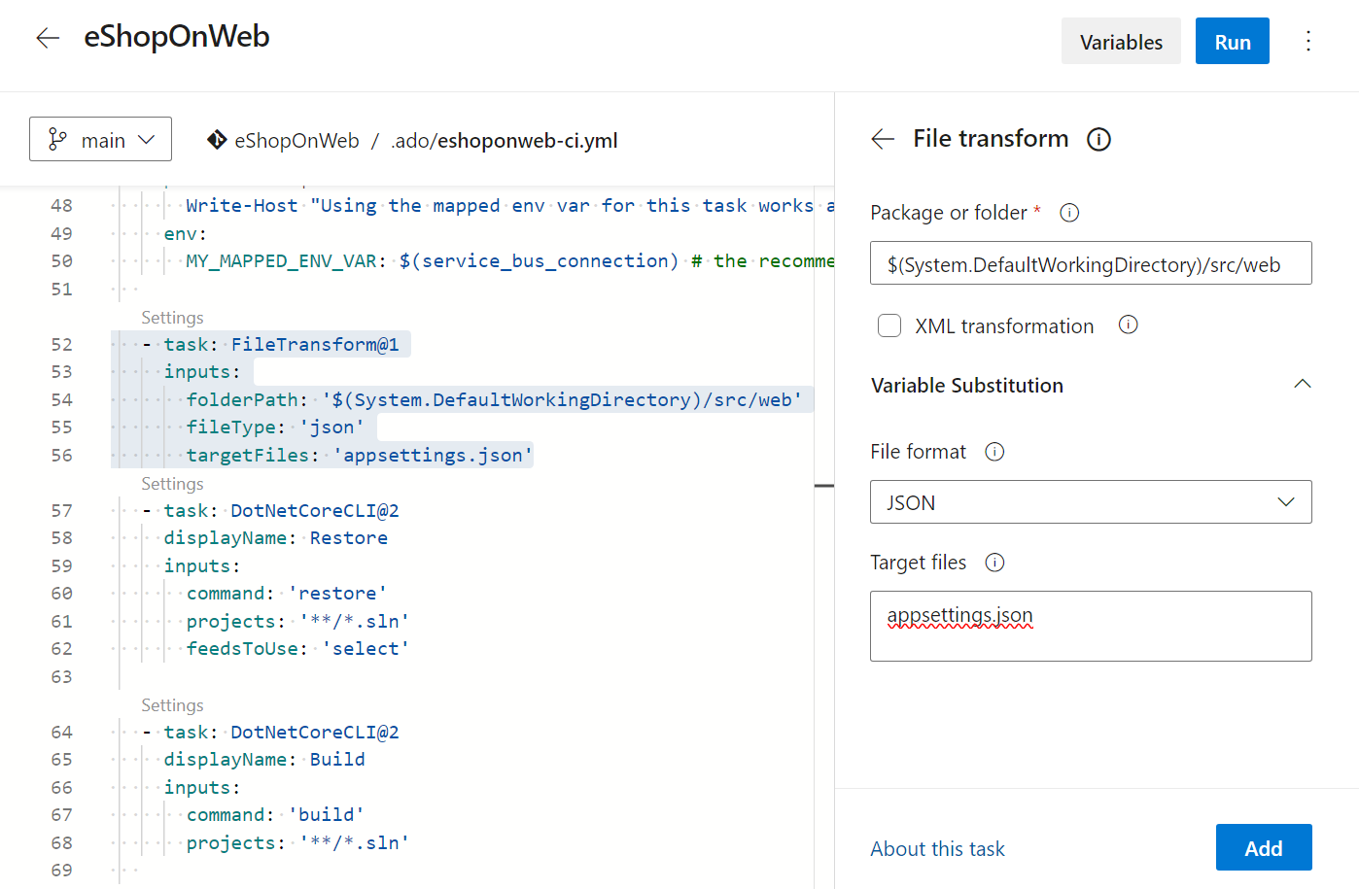Viewport: 1359px width, 889px height.
Task: Open Settings above FileTransform@1 task
Action: click(x=172, y=318)
